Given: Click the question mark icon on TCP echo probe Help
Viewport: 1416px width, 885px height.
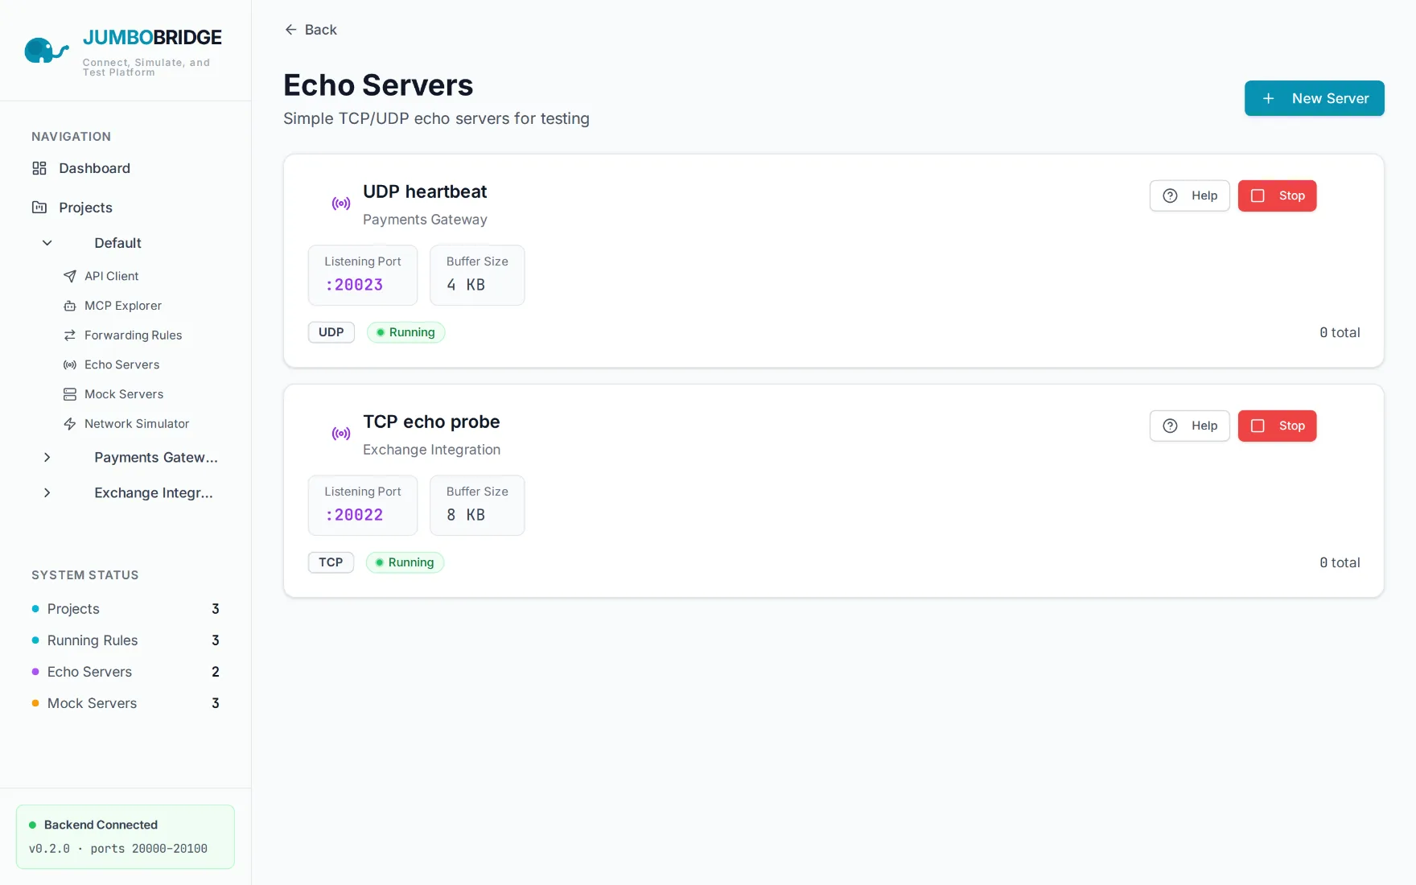Looking at the screenshot, I should 1171,426.
